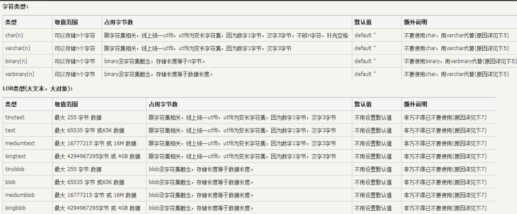Click '最大 16777215 字节 或 16M' in mediumtext row
Viewport: 517px width, 214px height.
pos(96,143)
